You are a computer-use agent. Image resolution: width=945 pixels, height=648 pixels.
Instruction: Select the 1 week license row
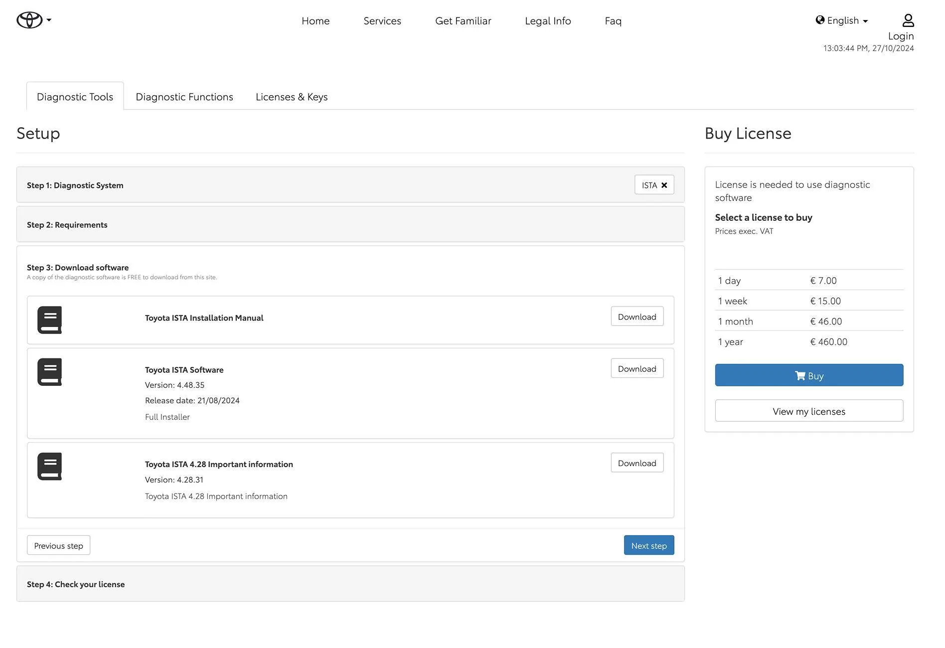pyautogui.click(x=809, y=301)
